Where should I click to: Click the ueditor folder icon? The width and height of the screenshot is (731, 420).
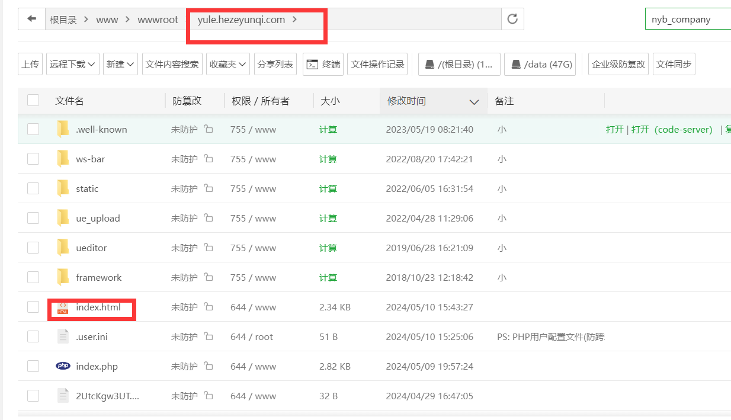click(63, 248)
